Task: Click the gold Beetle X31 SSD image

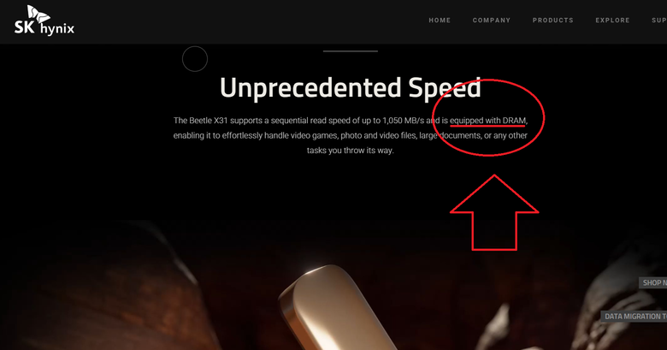Action: [336, 309]
